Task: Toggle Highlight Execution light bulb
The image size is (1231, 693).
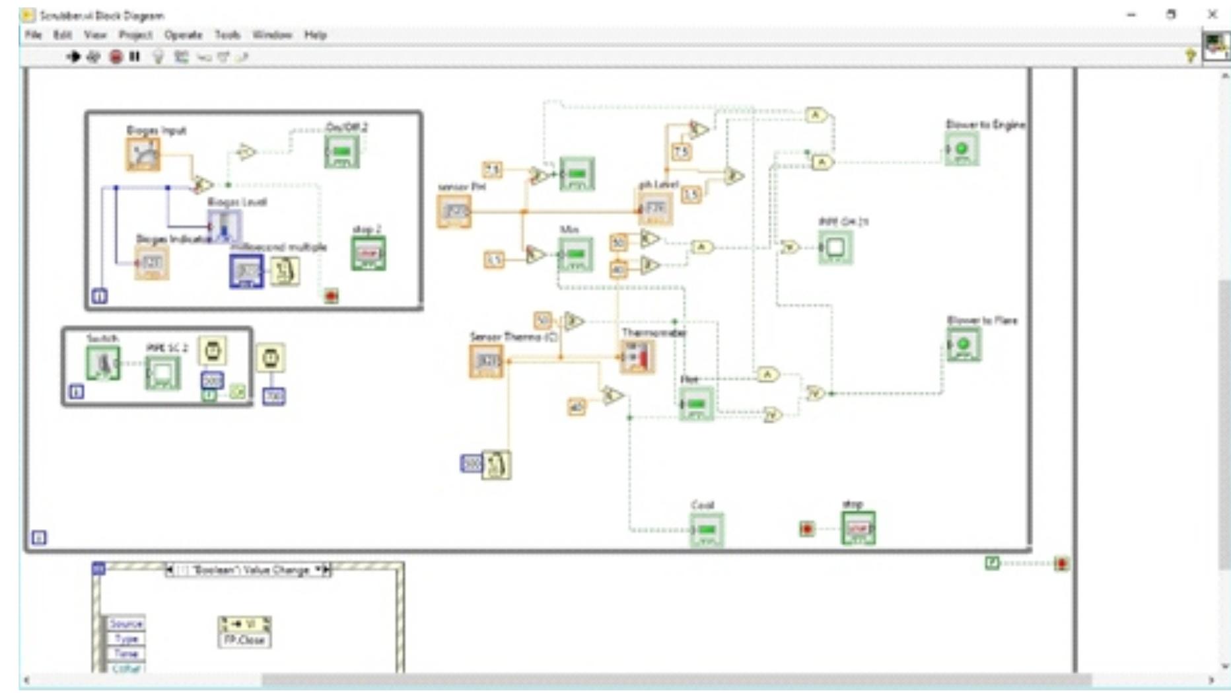Action: click(x=157, y=57)
